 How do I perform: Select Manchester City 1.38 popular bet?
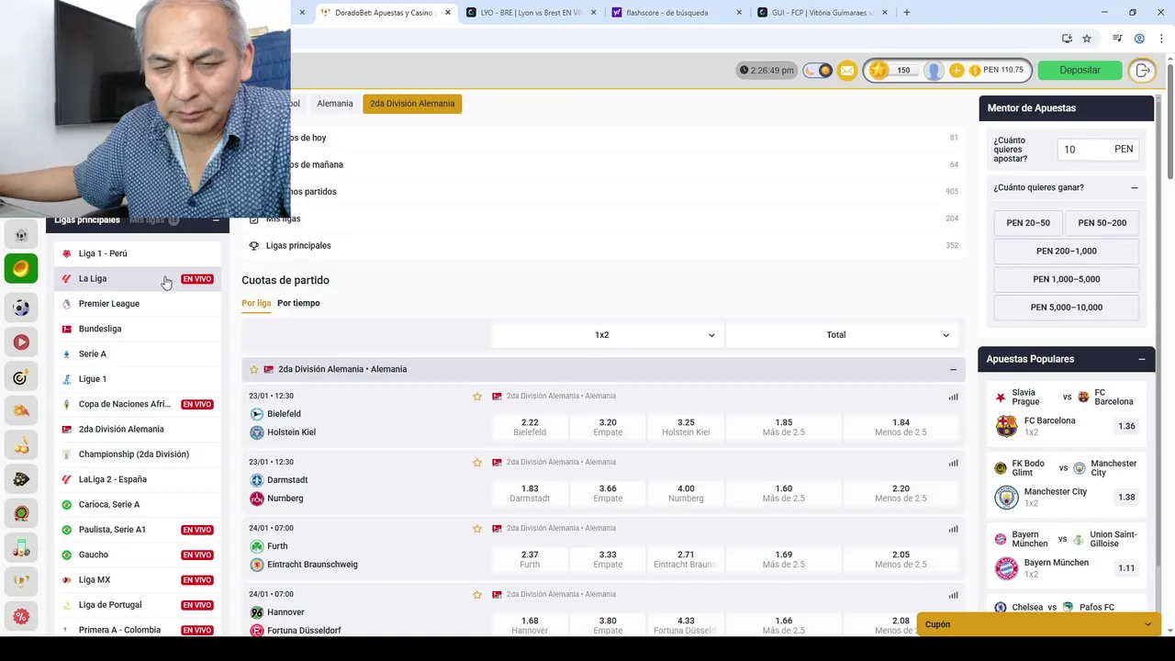(x=1126, y=497)
